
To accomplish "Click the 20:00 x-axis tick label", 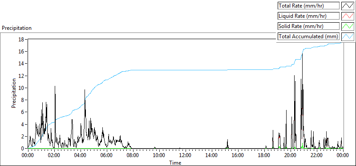I will (290, 156).
